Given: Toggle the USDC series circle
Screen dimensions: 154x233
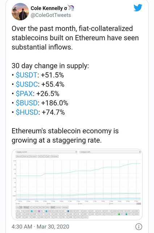Looking at the screenshot, I should [x=68, y=211].
